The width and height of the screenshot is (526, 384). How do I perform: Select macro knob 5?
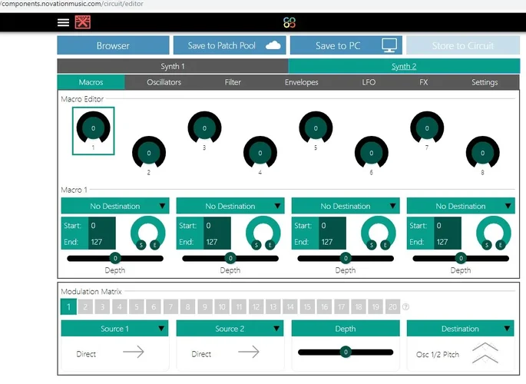[x=316, y=127]
